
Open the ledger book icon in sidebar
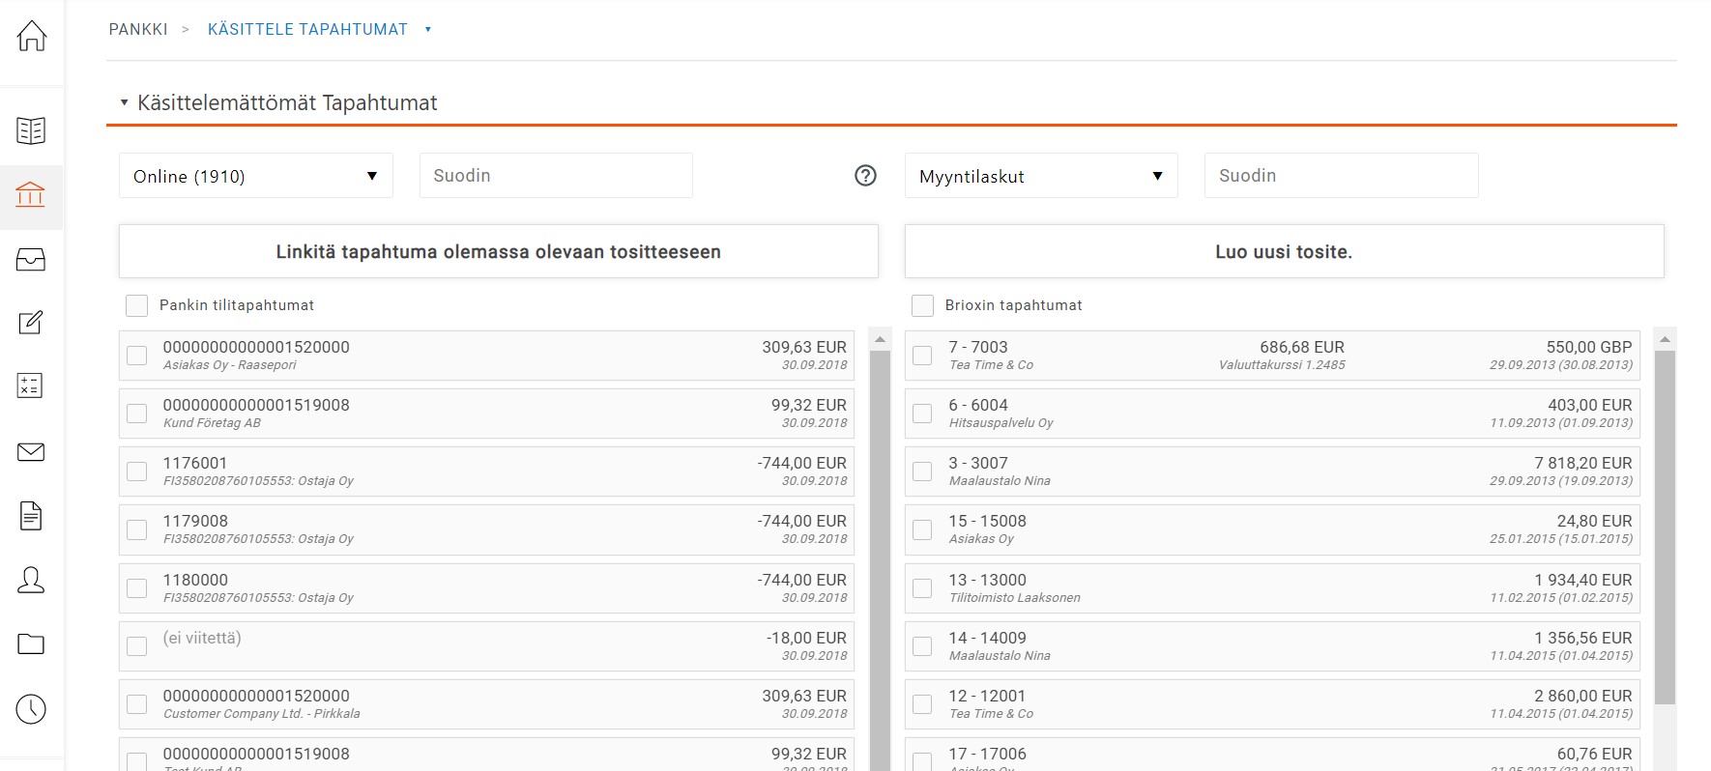click(x=31, y=130)
